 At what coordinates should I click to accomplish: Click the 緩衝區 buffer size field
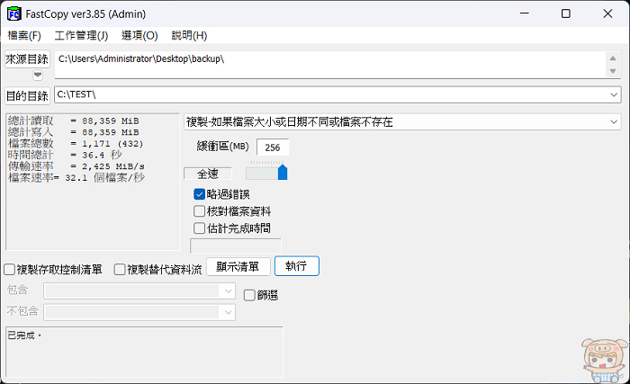coord(273,147)
